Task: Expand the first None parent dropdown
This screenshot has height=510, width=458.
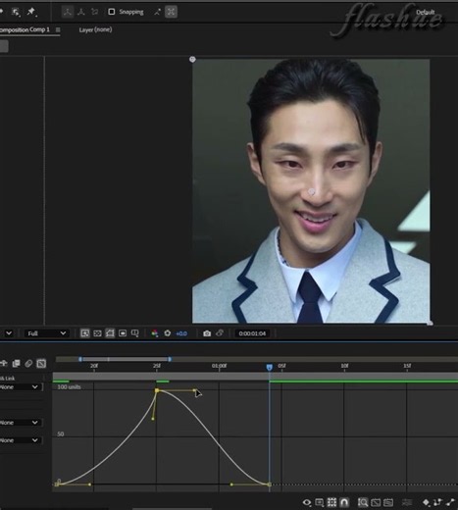Action: 21,387
